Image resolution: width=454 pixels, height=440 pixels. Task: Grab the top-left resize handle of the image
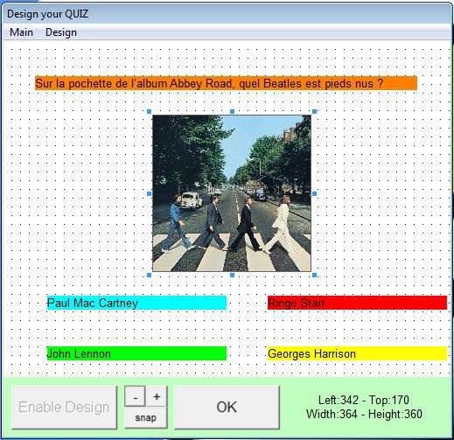(150, 111)
